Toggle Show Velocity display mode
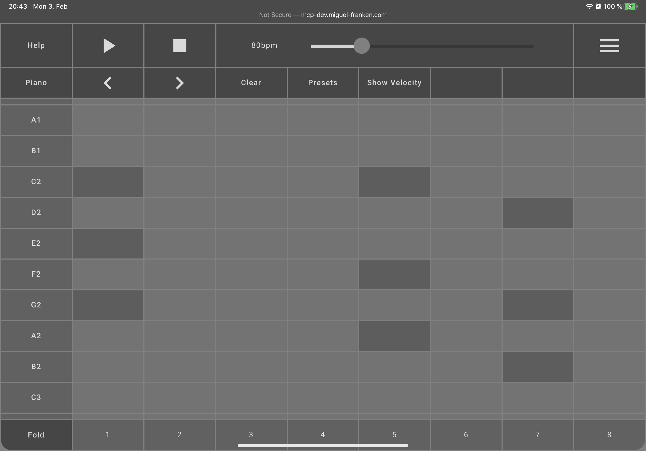Screen dimensions: 646x451 pyautogui.click(x=394, y=82)
